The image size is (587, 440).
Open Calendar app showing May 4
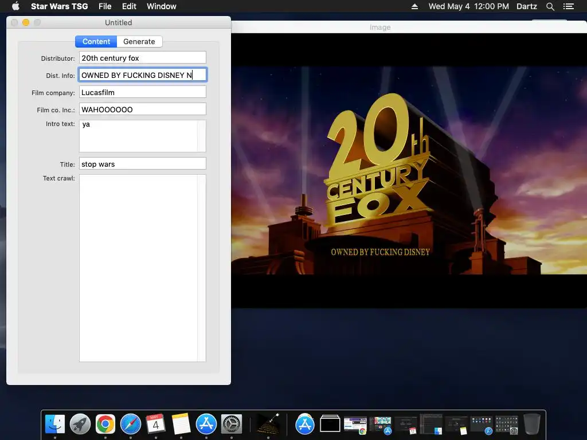(x=156, y=424)
